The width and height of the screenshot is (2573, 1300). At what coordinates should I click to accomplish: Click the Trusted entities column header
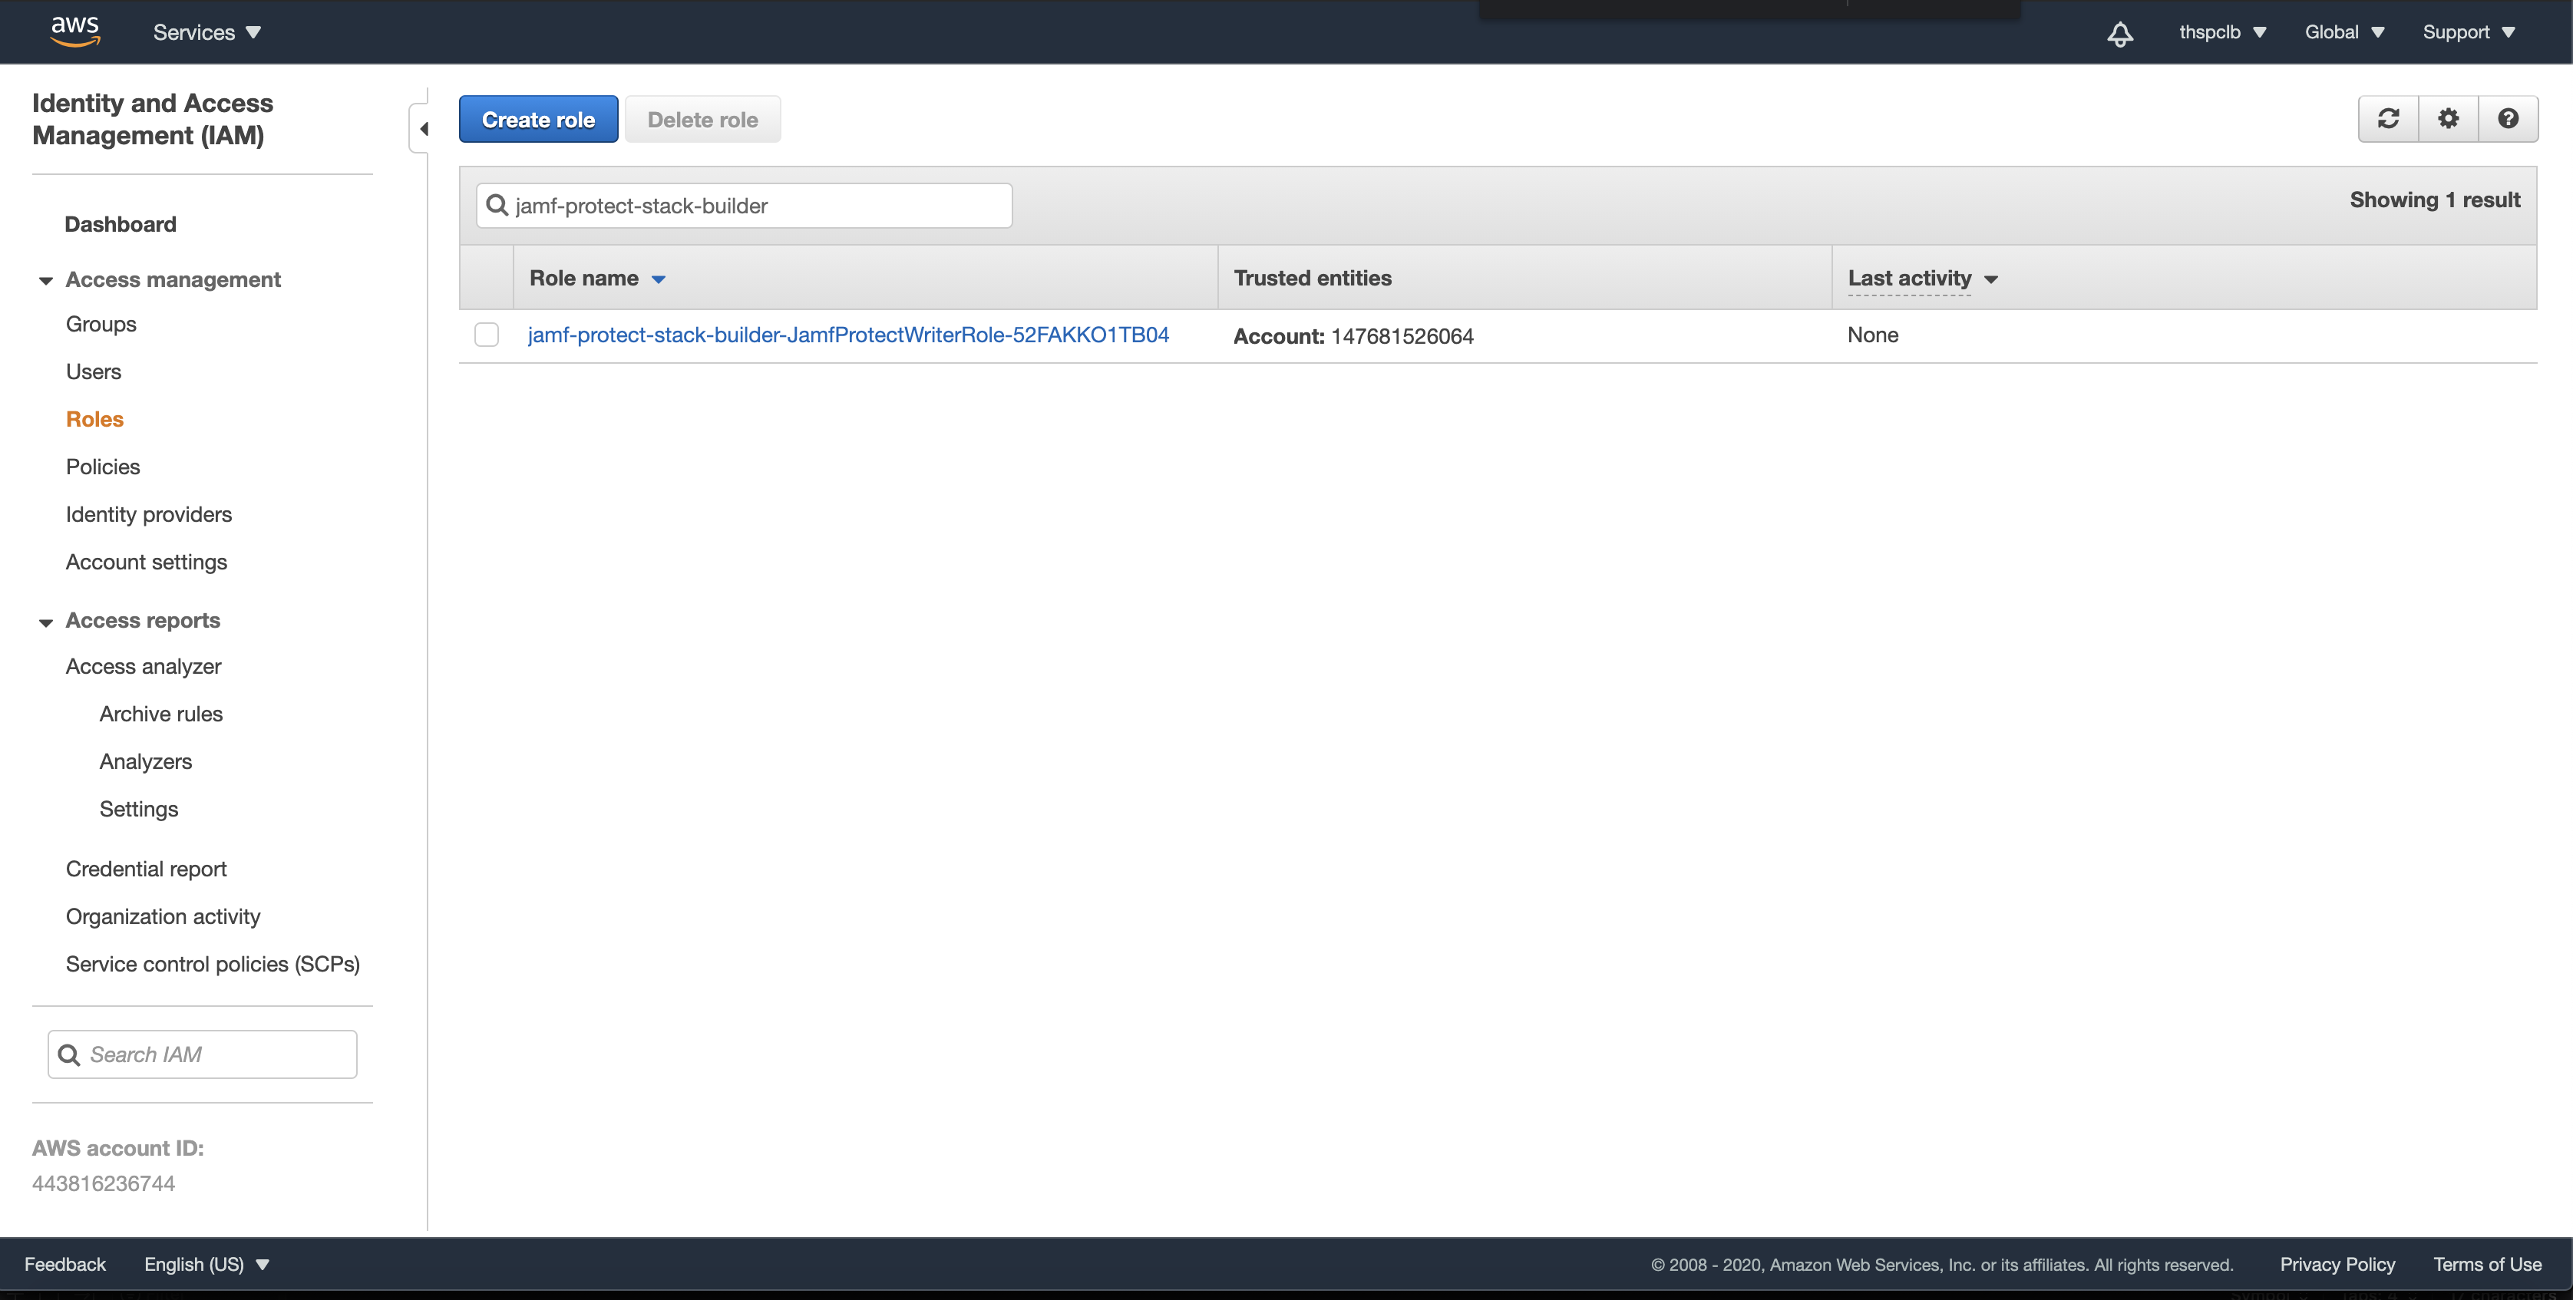1313,279
